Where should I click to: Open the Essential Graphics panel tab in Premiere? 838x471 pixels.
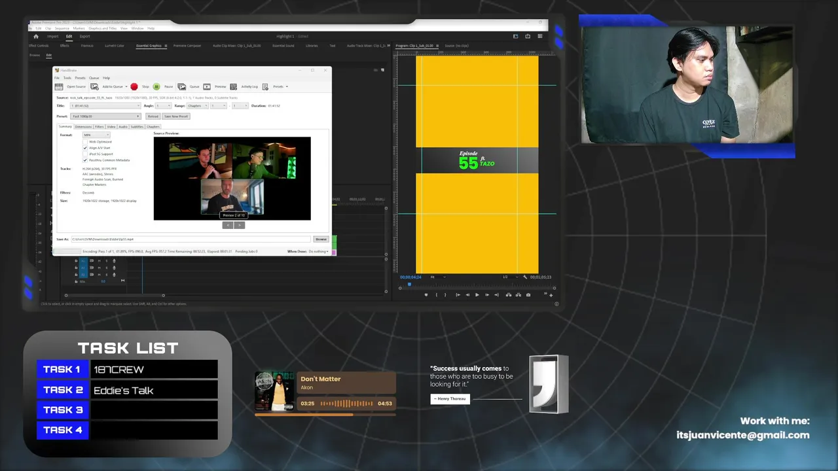[149, 46]
